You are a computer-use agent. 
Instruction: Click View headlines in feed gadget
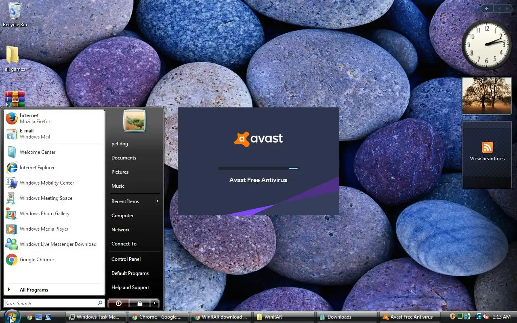click(487, 159)
